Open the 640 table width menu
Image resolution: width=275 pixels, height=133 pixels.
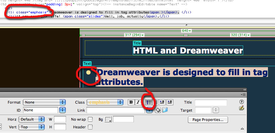point(186,31)
